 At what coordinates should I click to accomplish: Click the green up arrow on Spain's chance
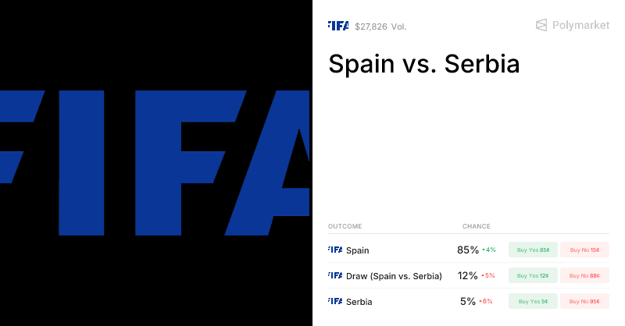(484, 250)
